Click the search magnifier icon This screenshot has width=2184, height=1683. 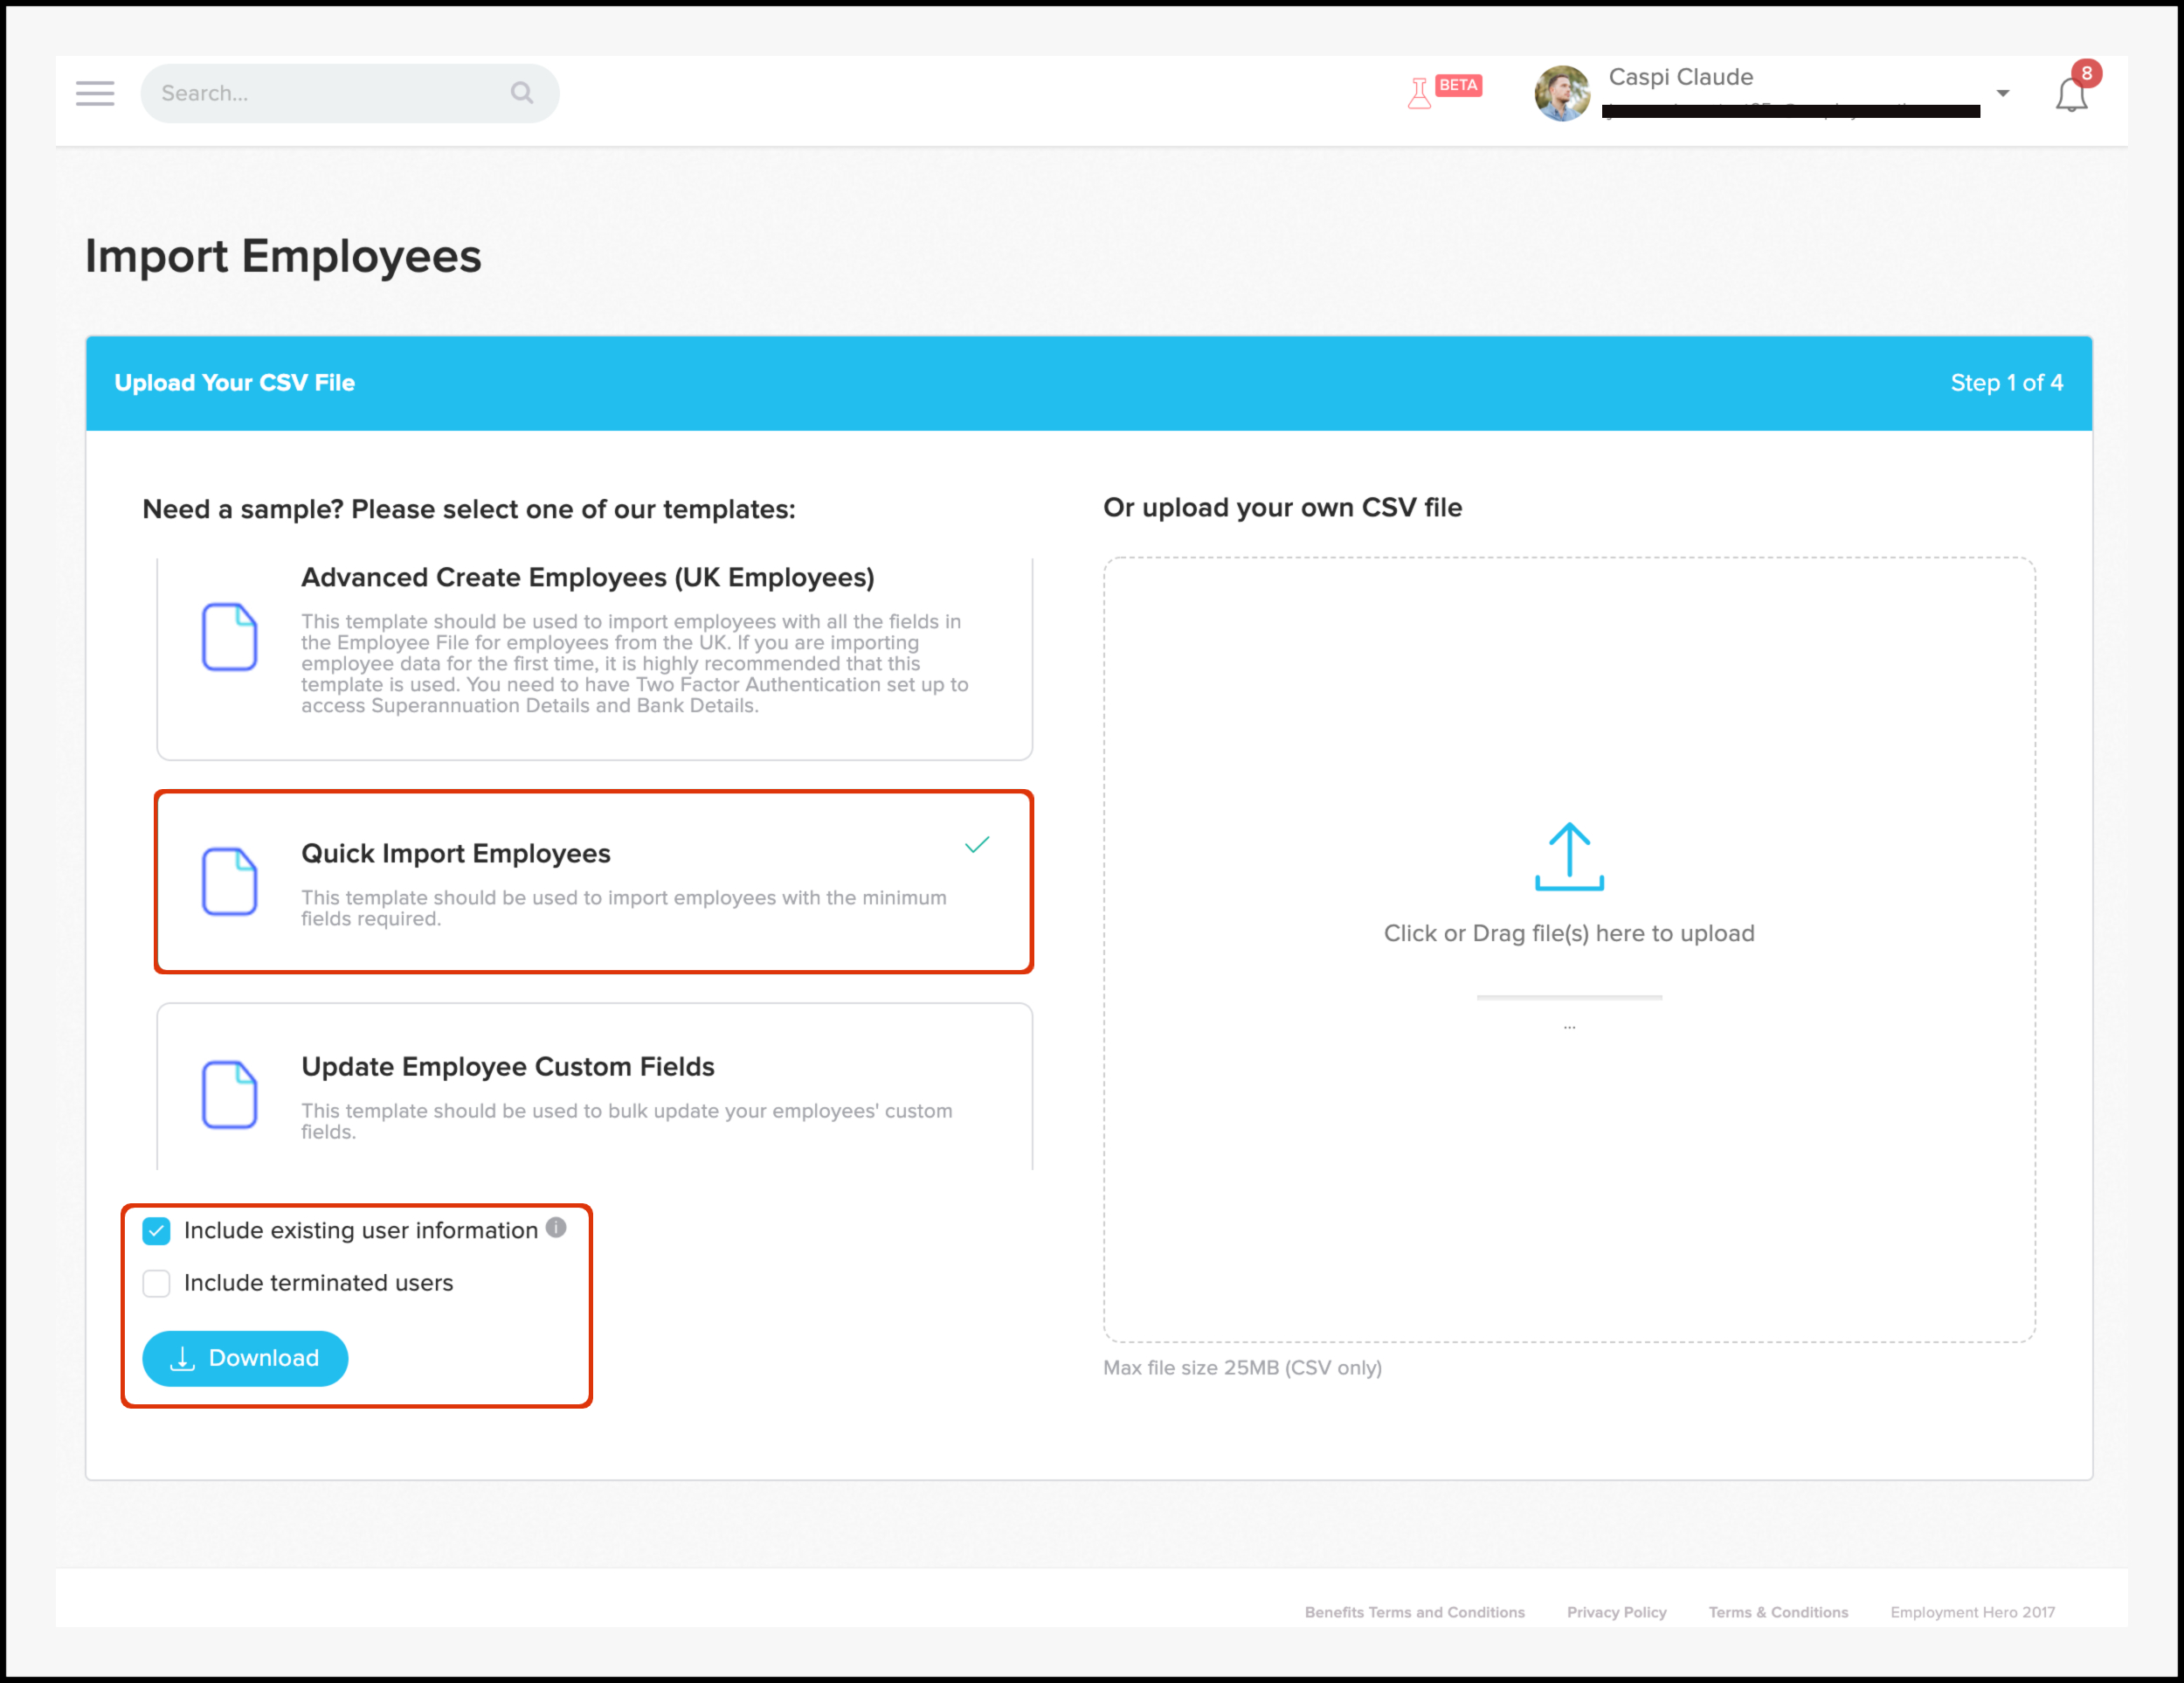coord(521,93)
